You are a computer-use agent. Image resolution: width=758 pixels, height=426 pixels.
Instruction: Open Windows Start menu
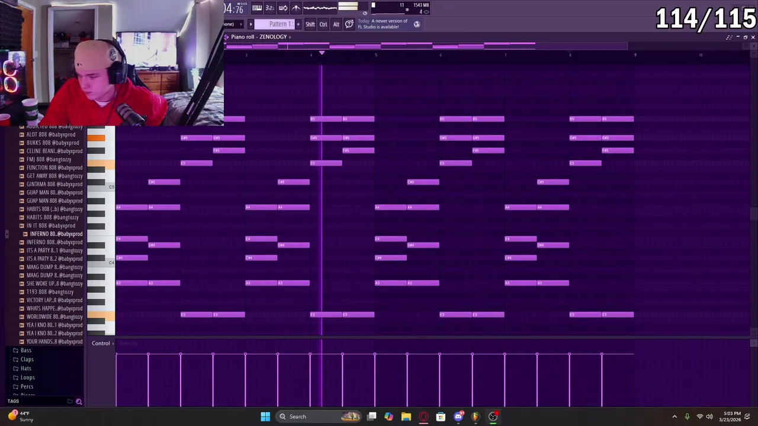[x=265, y=417]
